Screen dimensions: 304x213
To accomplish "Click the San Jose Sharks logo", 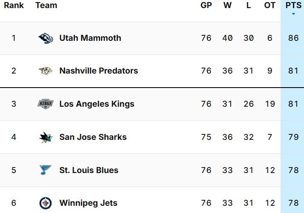I will coord(46,137).
